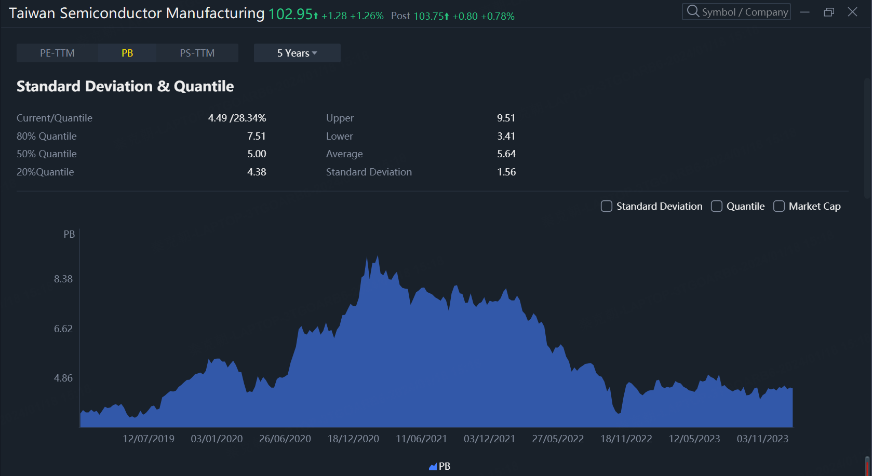
Task: Select the PB tab
Action: coord(127,53)
